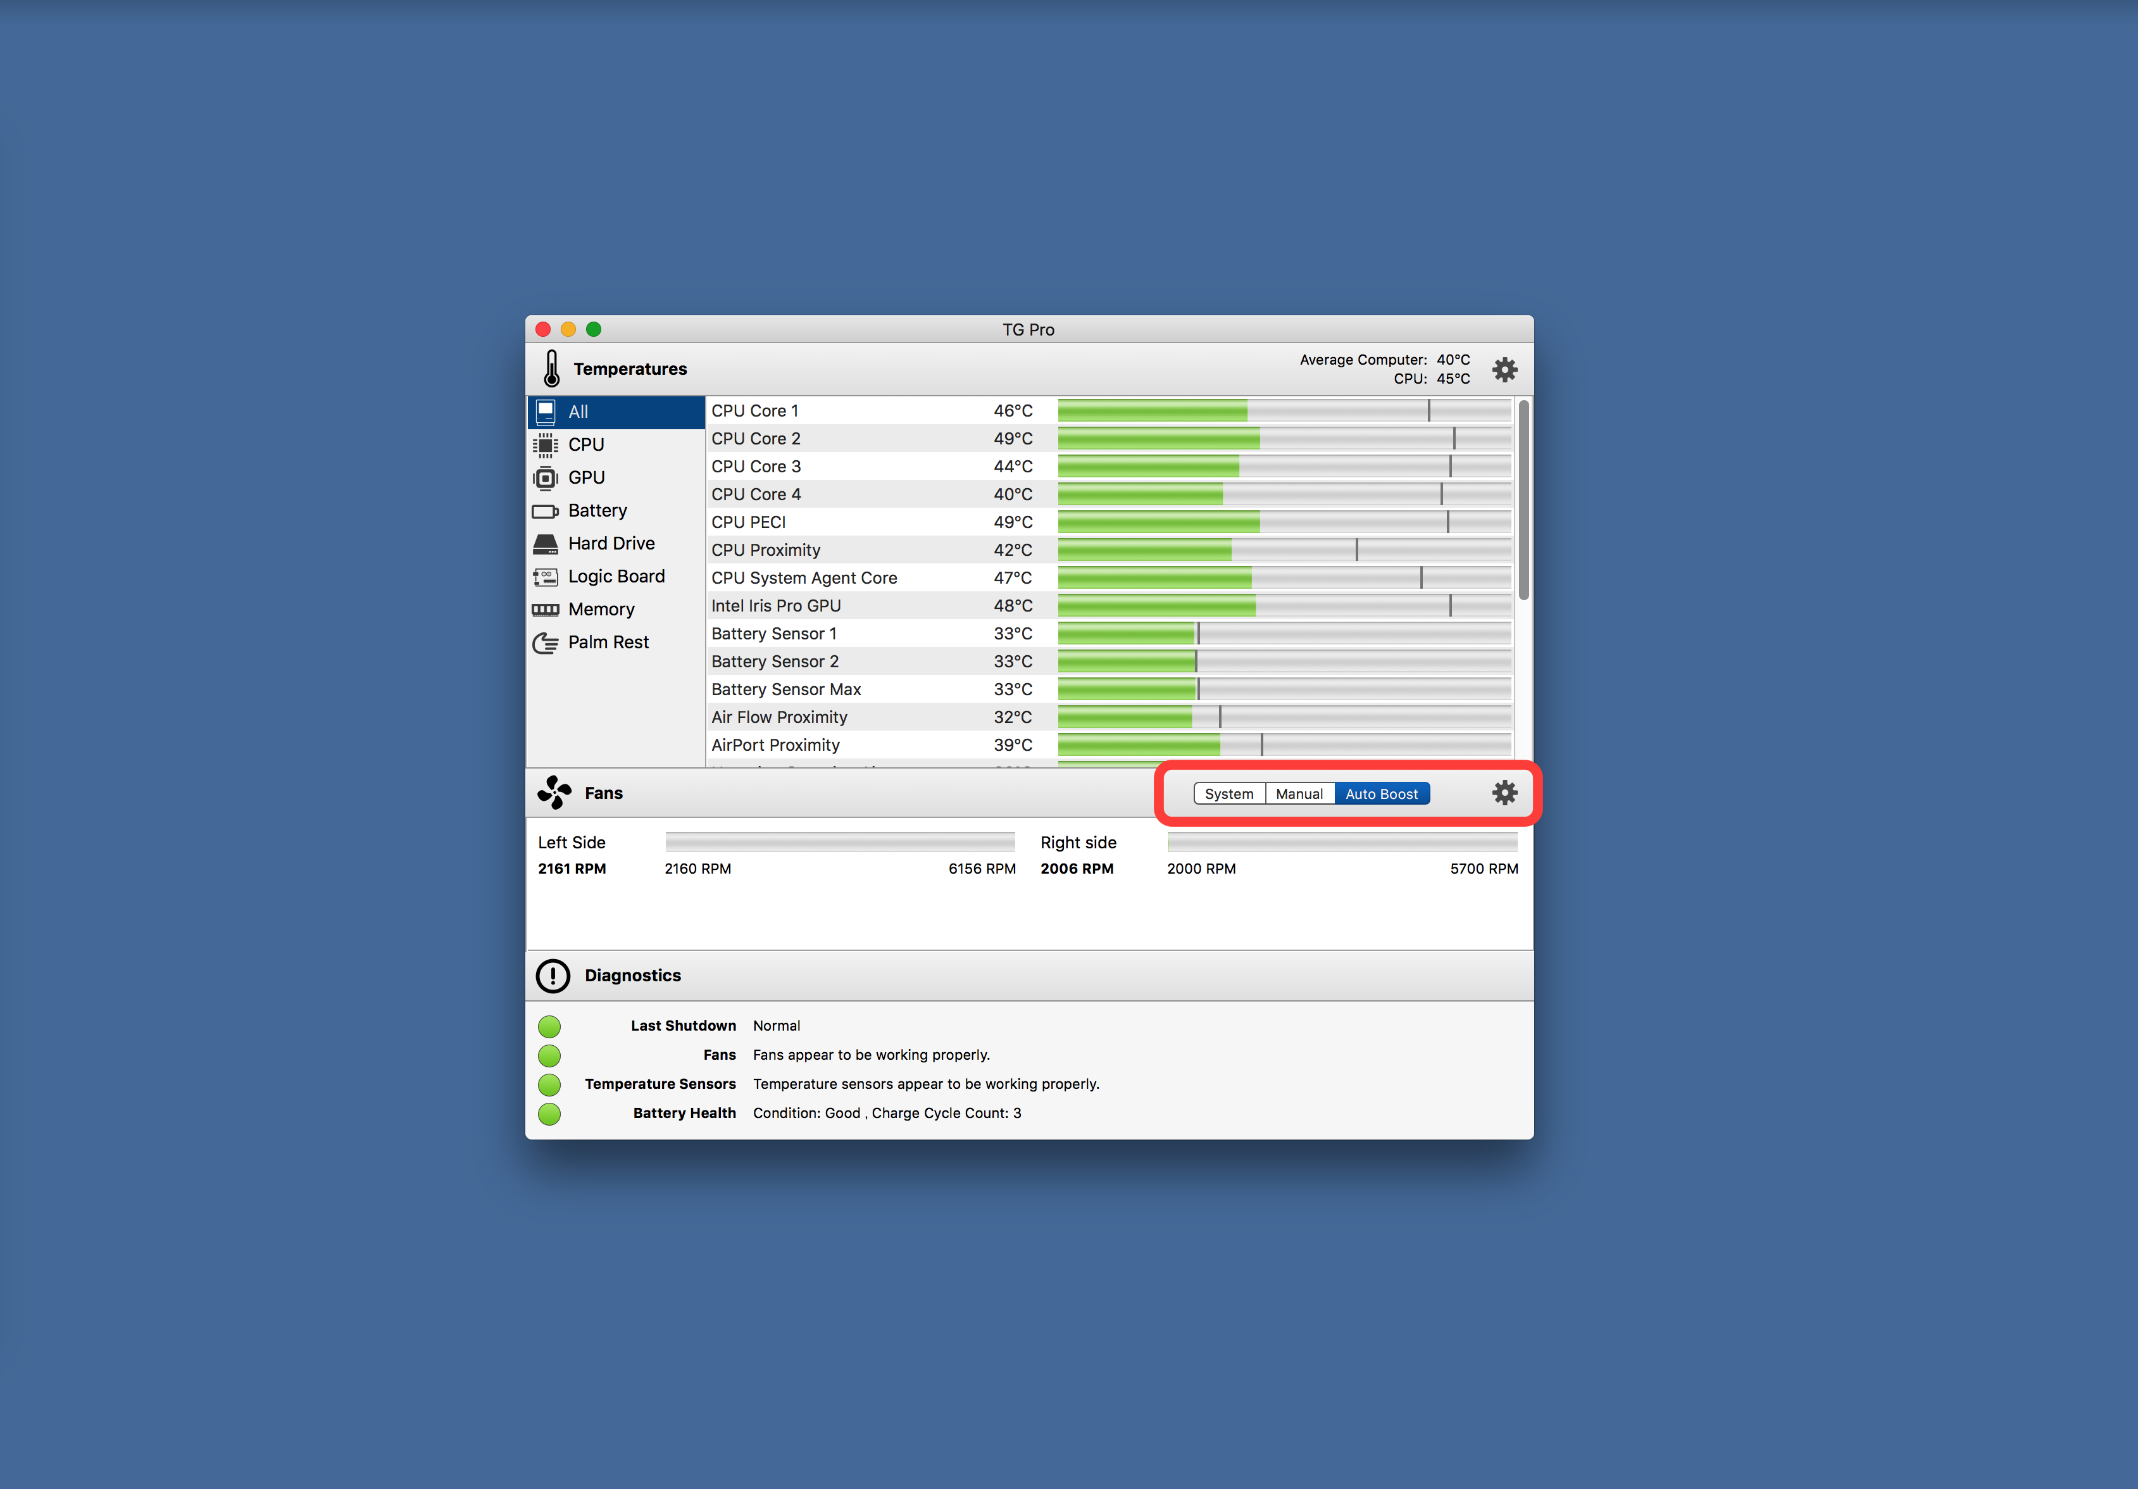Filter sensors by Hard Drive
Screen dimensions: 2138x1489
click(610, 543)
